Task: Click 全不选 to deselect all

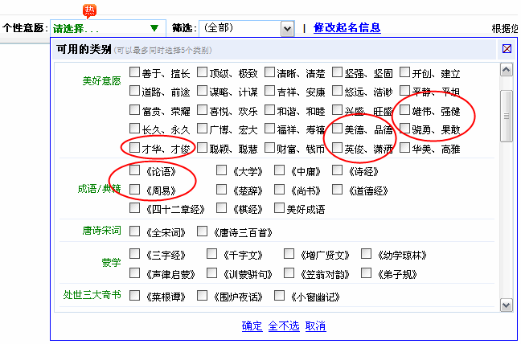Action: pyautogui.click(x=284, y=326)
